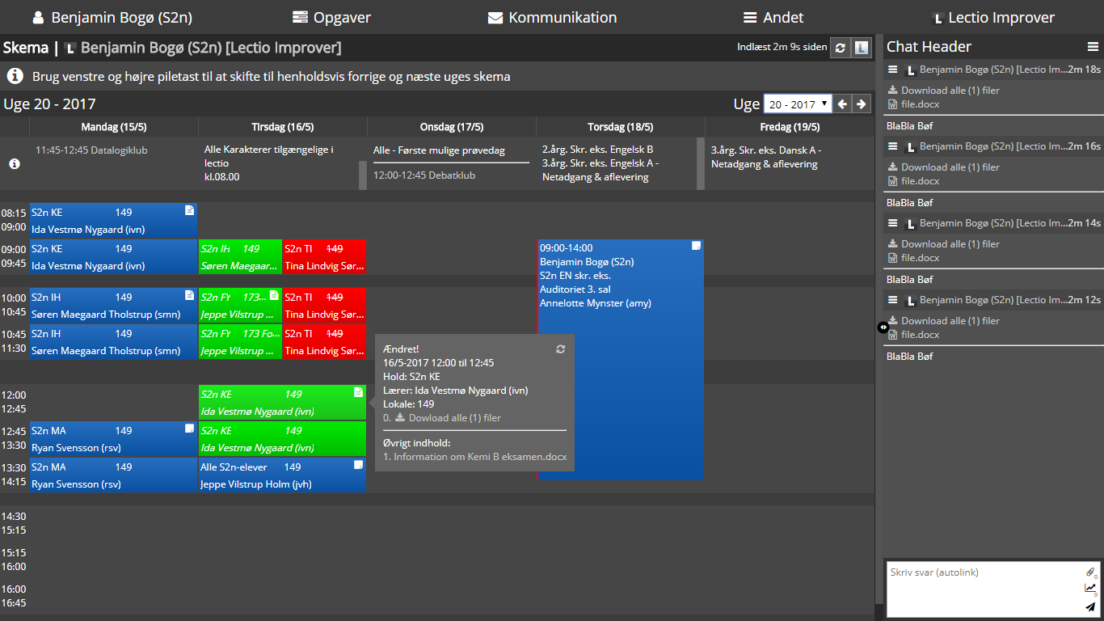Click refresh icon in the Ændret popup
The height and width of the screenshot is (621, 1104).
click(x=560, y=349)
